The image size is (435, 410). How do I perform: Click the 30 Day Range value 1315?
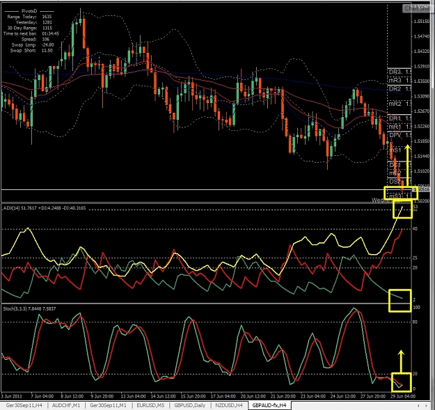click(x=47, y=28)
